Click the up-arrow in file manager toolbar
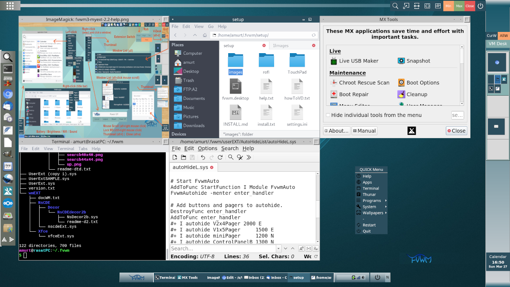The image size is (510, 287). [195, 35]
